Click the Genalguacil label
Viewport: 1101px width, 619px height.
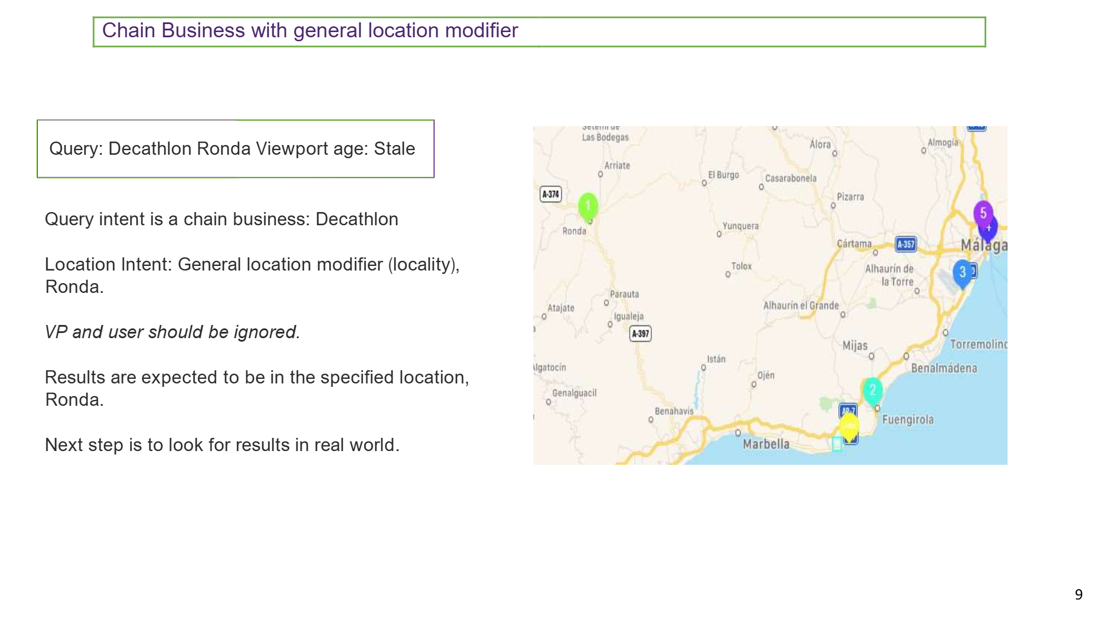tap(575, 393)
